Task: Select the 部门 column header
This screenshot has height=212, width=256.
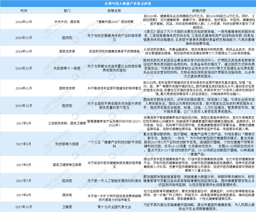Action: 67,11
